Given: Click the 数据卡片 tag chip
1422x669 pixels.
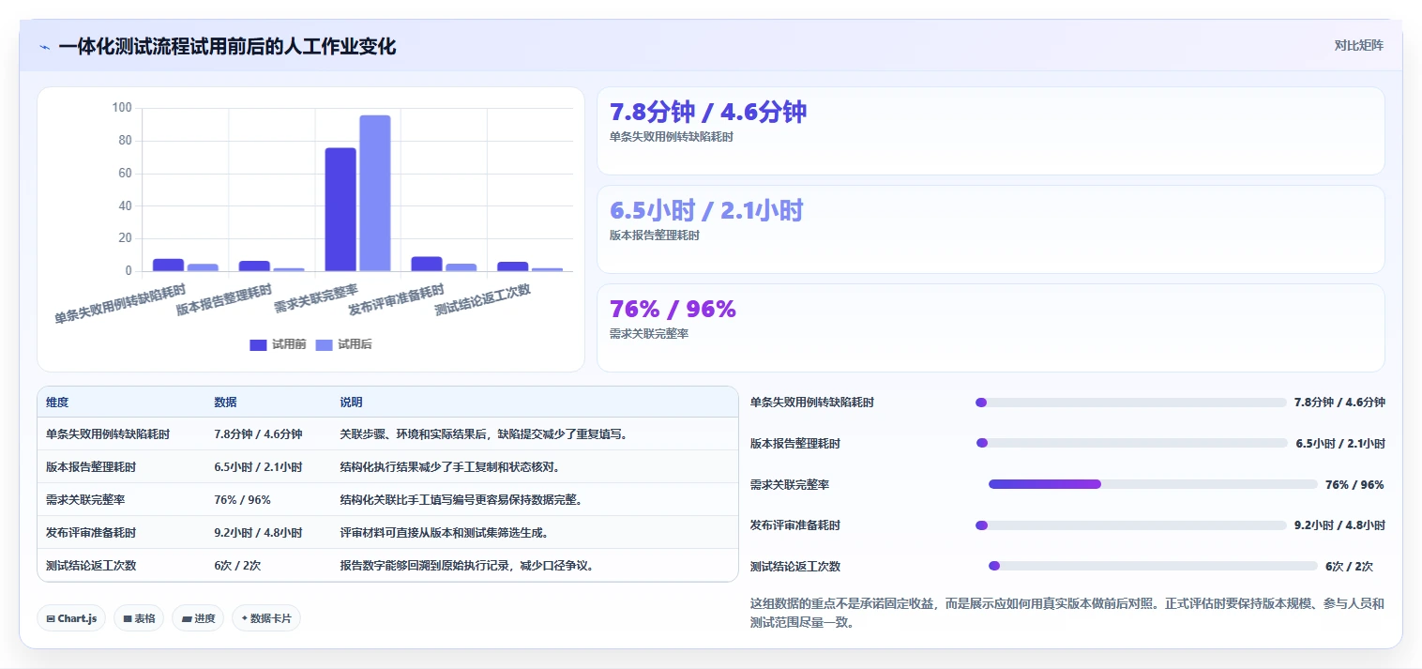Looking at the screenshot, I should pos(266,618).
